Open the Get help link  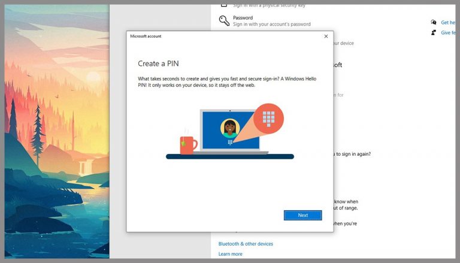(448, 22)
